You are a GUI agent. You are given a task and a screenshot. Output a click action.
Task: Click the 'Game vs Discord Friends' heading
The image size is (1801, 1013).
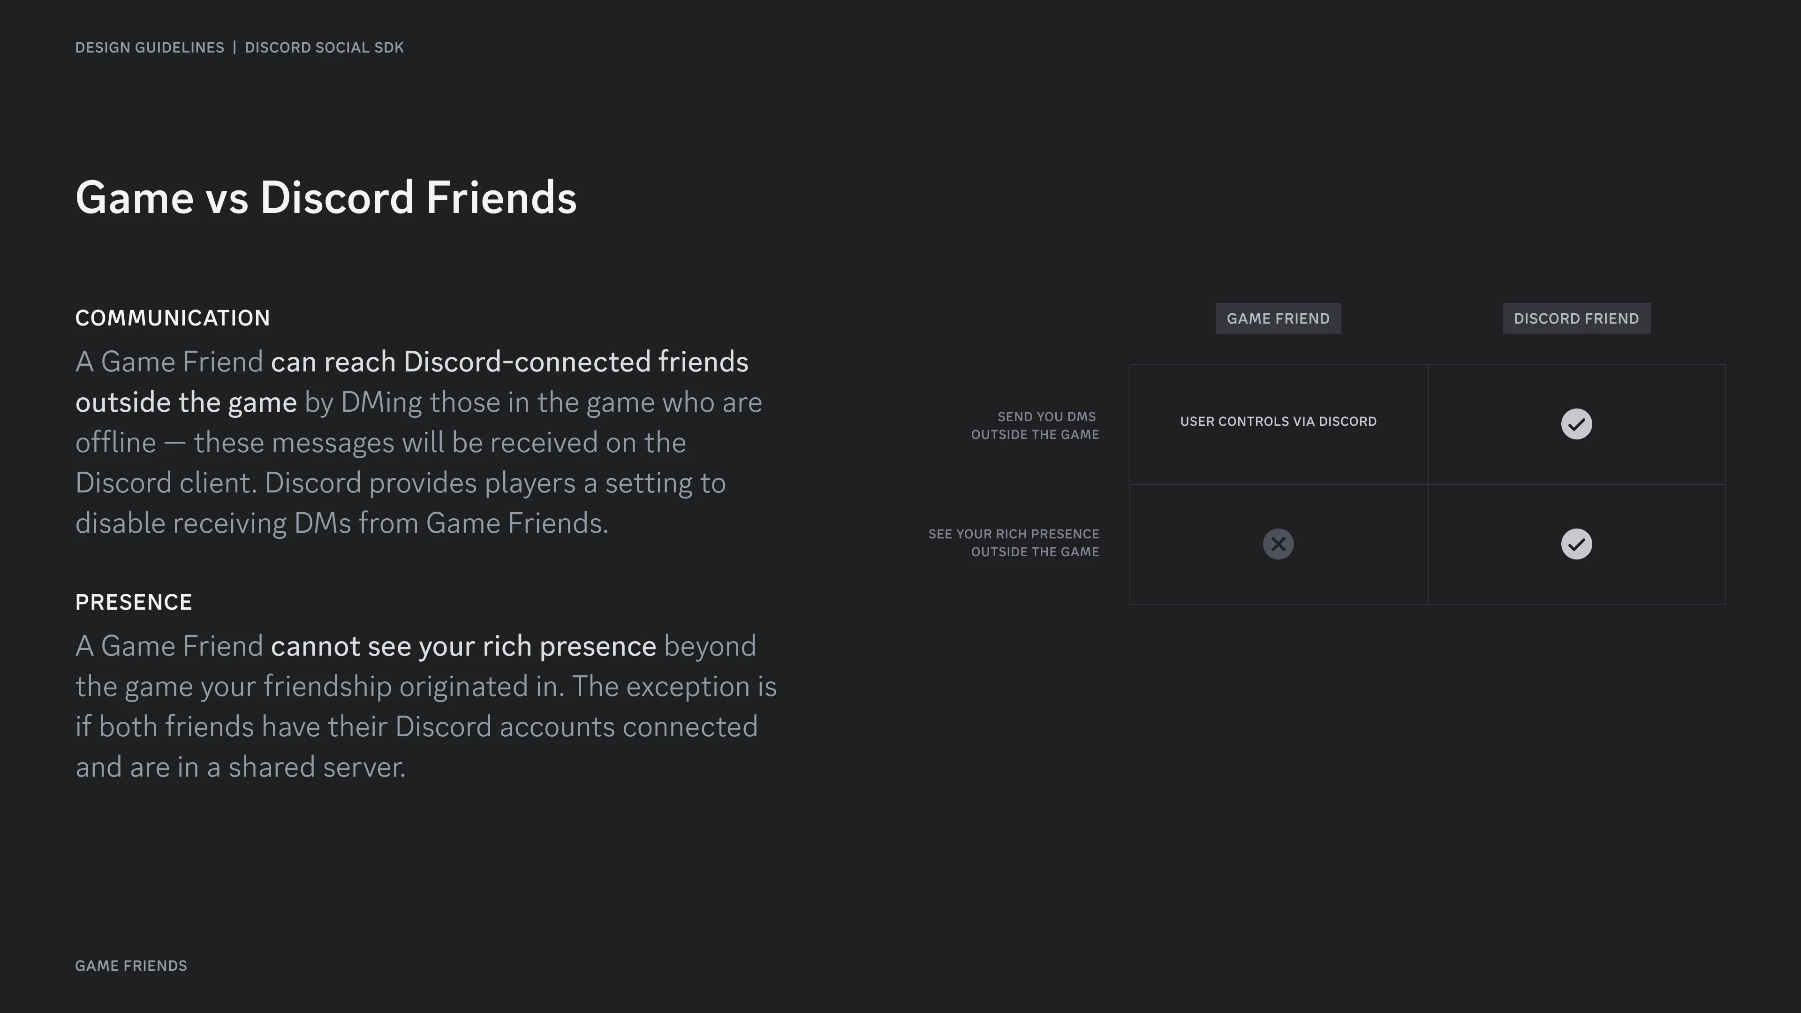(326, 198)
